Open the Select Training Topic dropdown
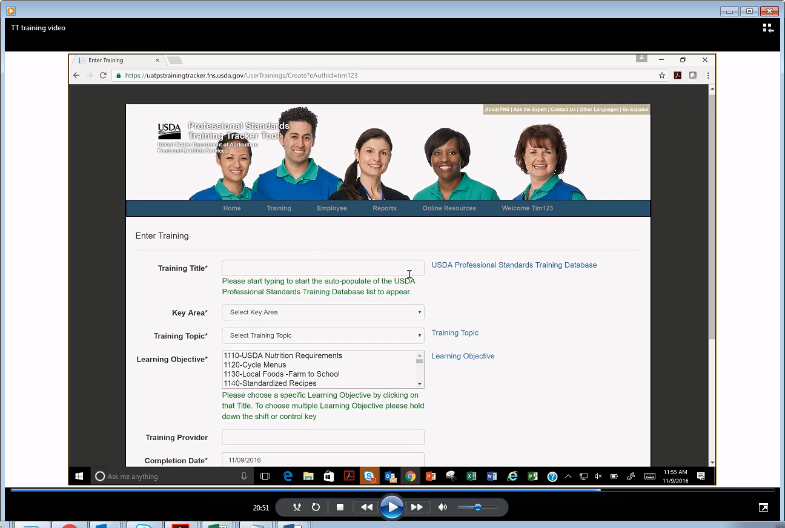 pyautogui.click(x=323, y=335)
